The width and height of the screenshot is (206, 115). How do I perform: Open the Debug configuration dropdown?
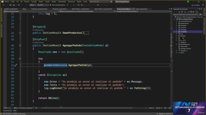point(33,5)
